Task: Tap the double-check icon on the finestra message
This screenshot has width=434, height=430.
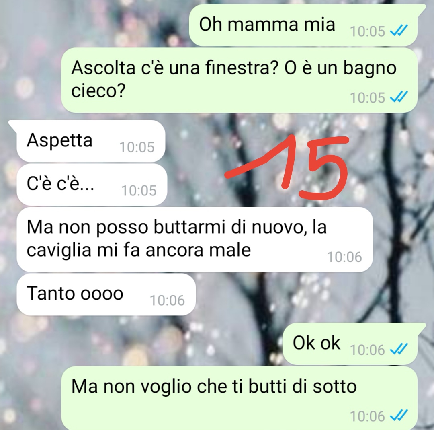Action: click(x=399, y=97)
